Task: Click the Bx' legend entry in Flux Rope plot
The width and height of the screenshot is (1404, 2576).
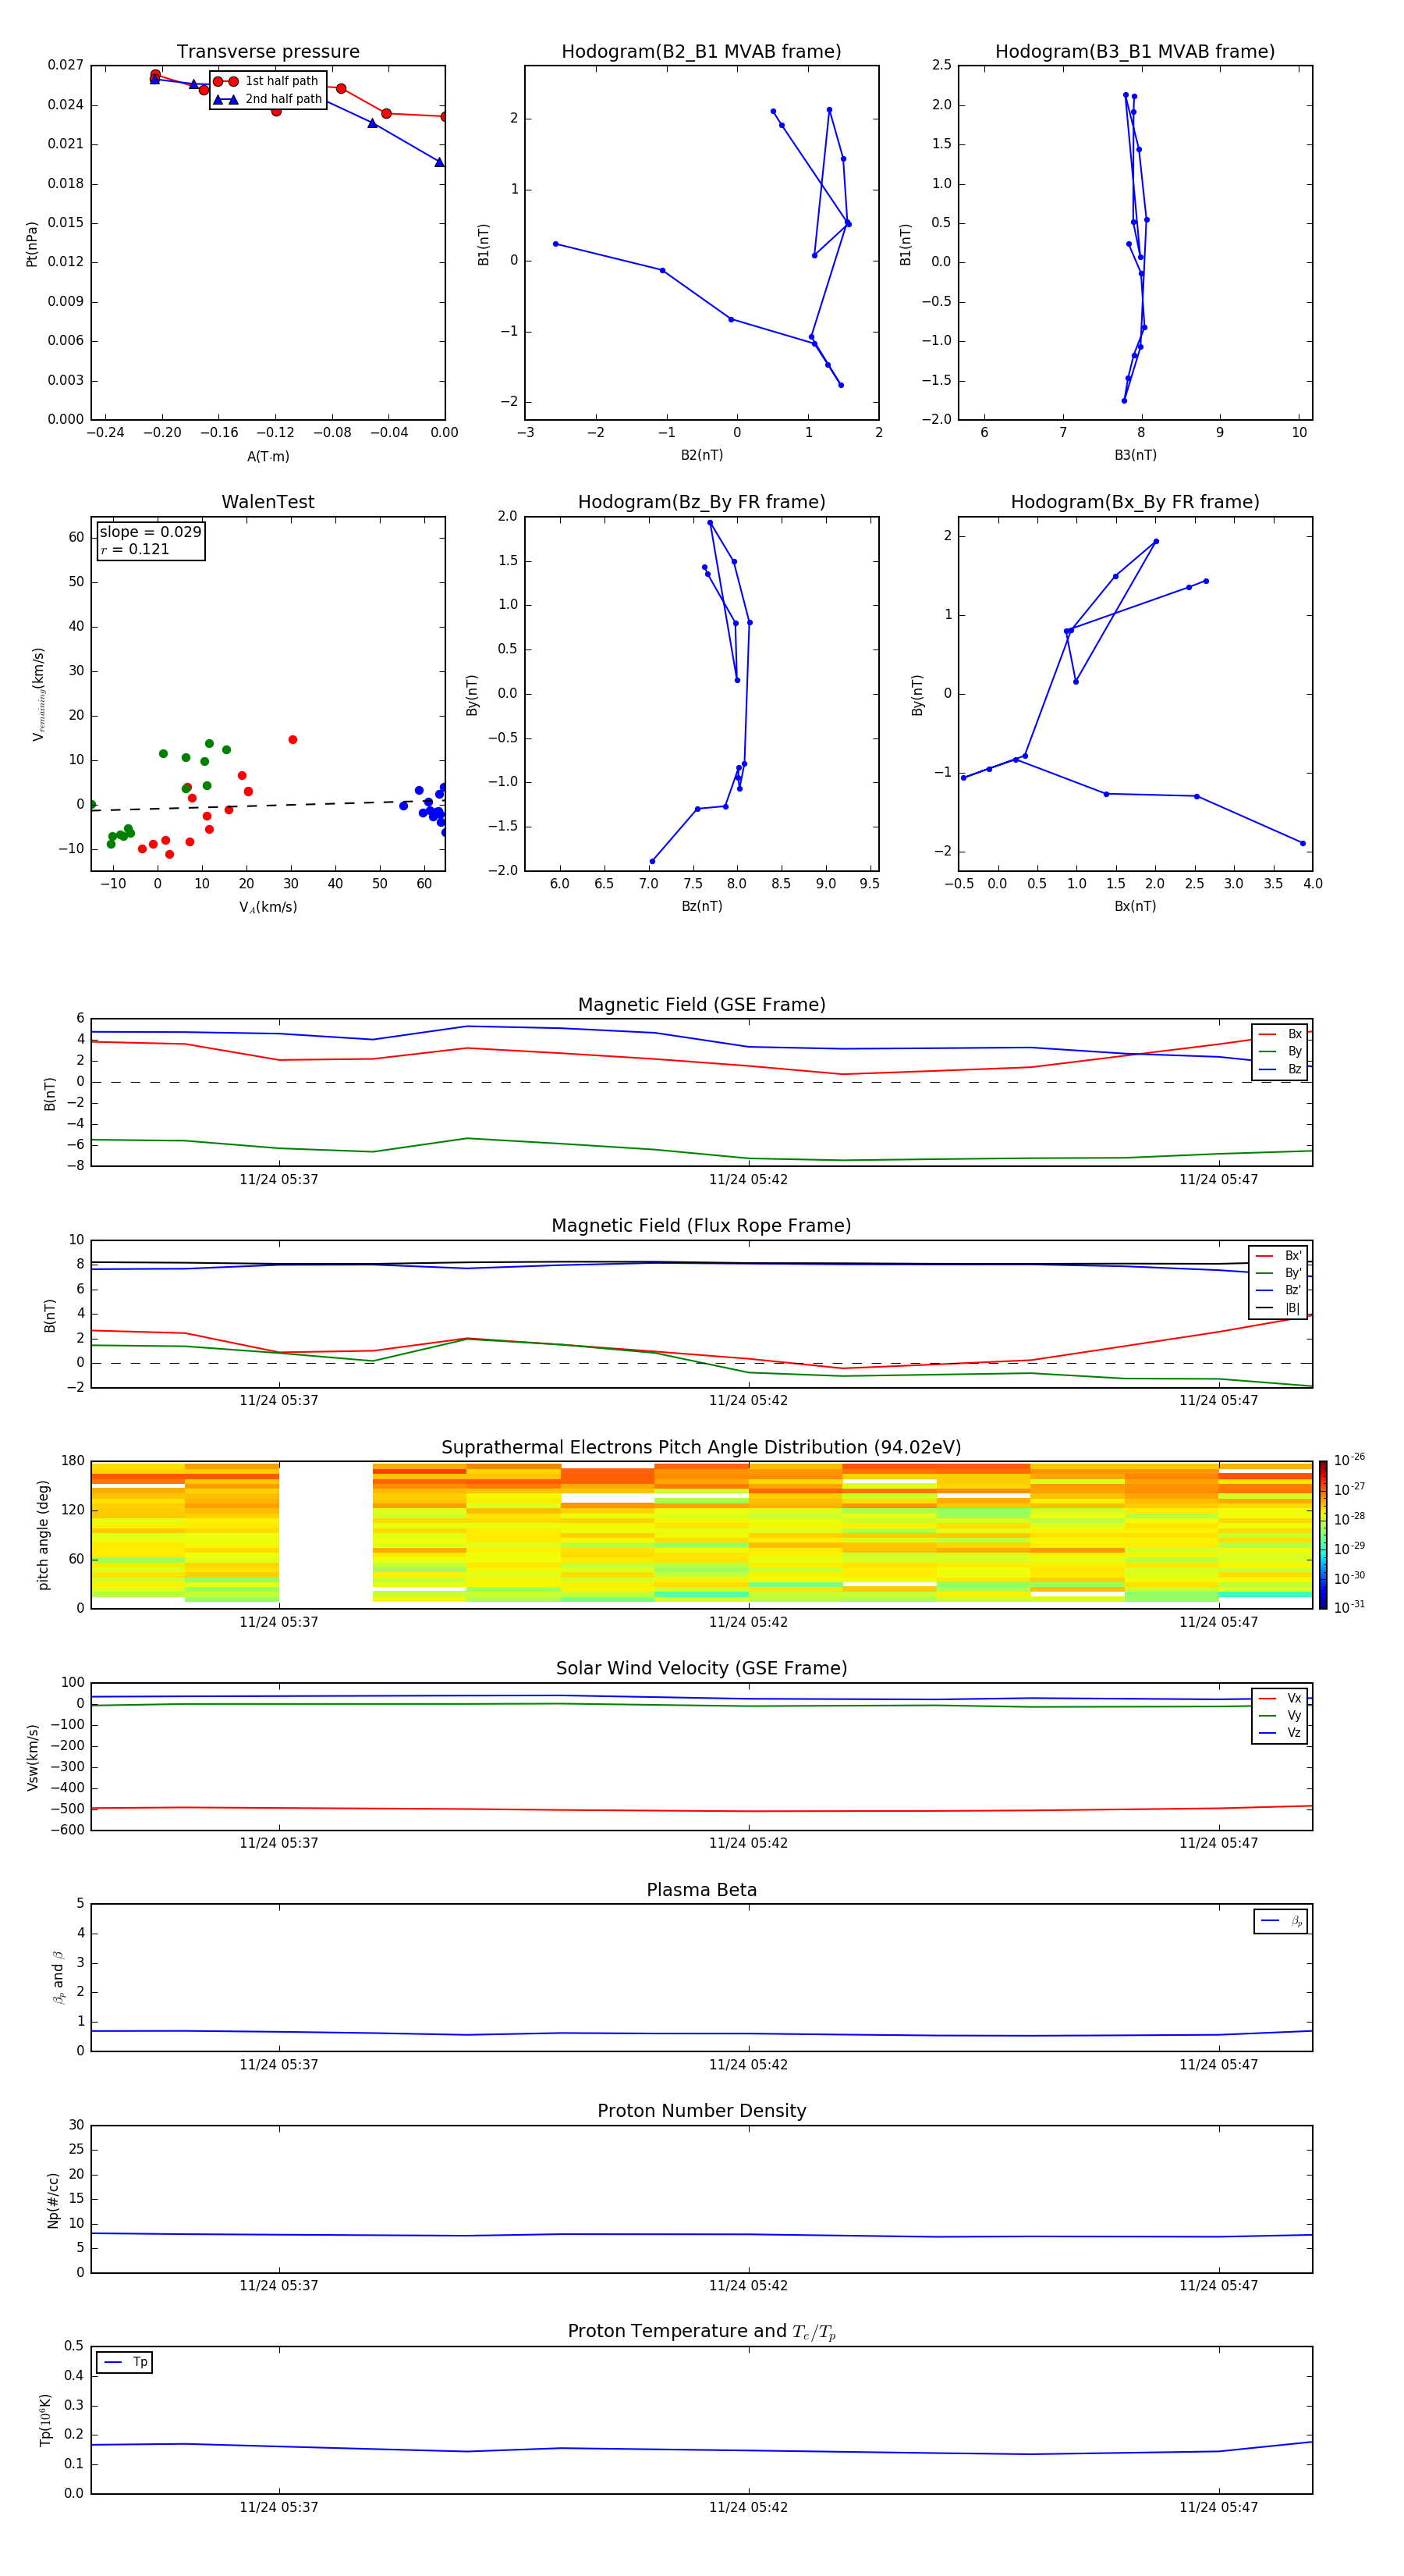Action: click(x=1278, y=1256)
